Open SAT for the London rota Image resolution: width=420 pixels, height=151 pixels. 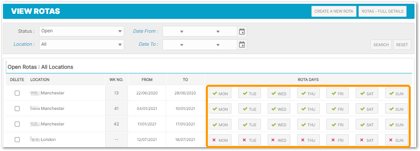(367, 140)
